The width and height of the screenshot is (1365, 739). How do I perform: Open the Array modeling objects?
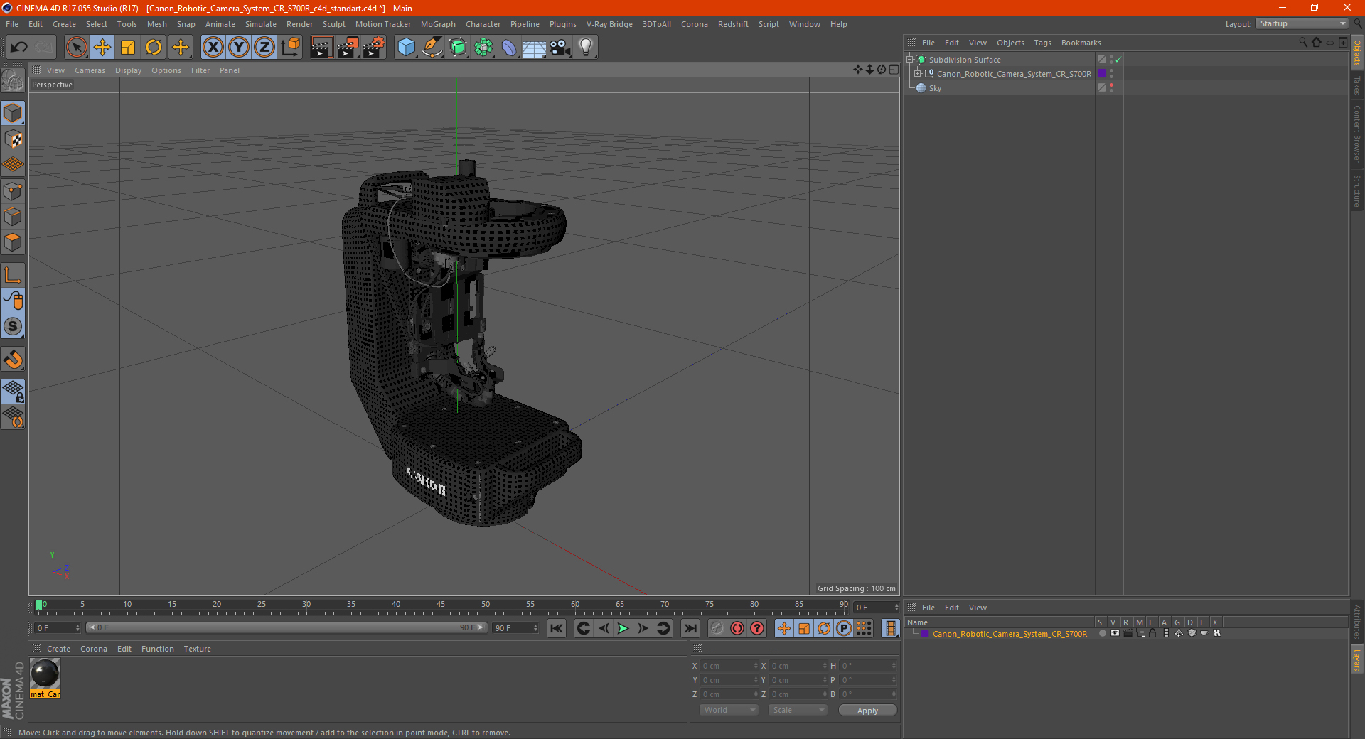483,48
